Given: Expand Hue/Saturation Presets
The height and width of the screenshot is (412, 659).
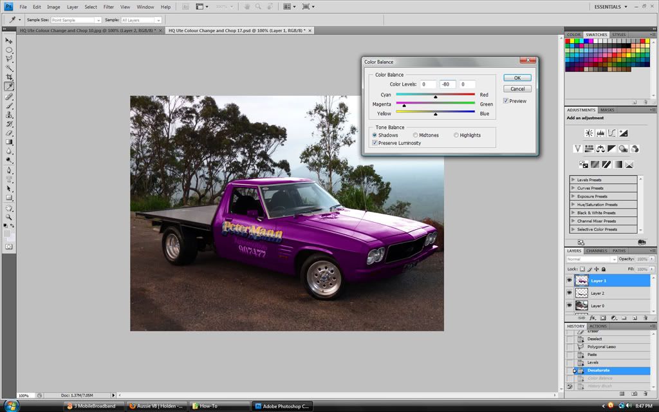Looking at the screenshot, I should coord(573,205).
